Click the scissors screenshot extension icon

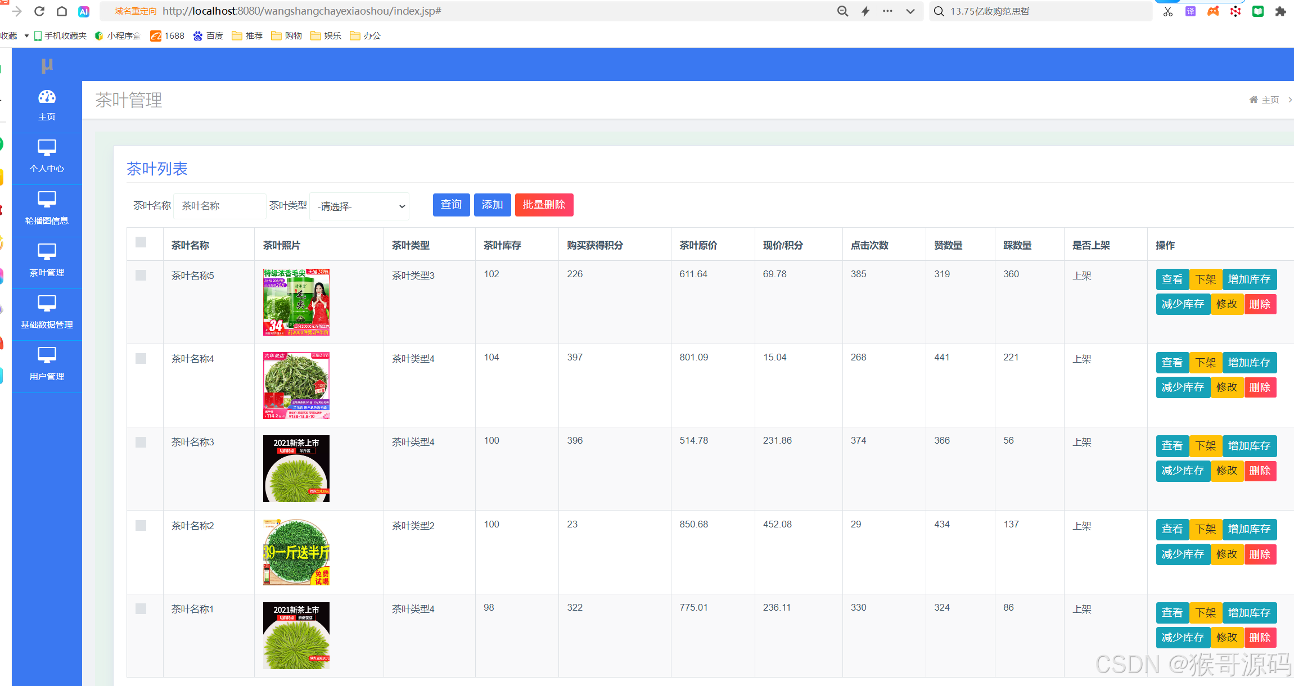tap(1168, 11)
